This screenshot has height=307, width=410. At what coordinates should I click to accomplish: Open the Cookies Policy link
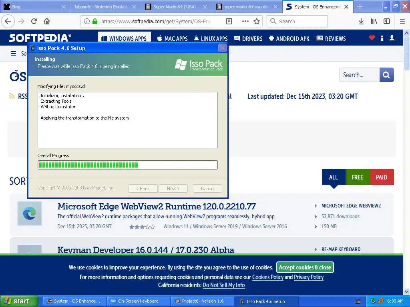[268, 277]
